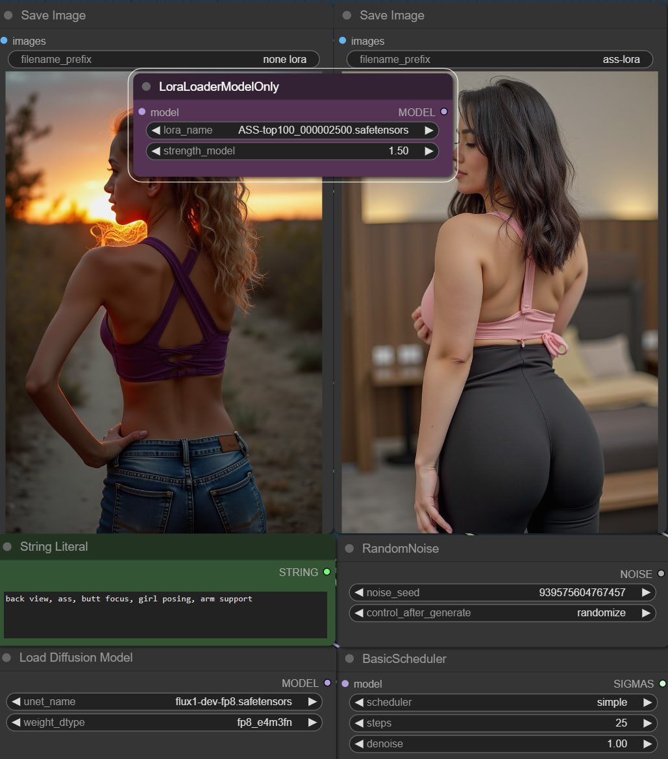Decrease denoise using the left arrow
Viewport: 668px width, 759px height.
[x=358, y=743]
